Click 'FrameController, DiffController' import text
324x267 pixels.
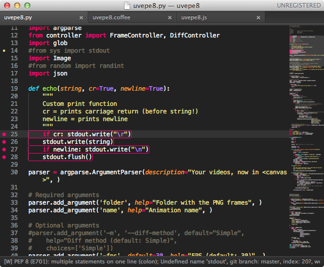[x=165, y=35]
